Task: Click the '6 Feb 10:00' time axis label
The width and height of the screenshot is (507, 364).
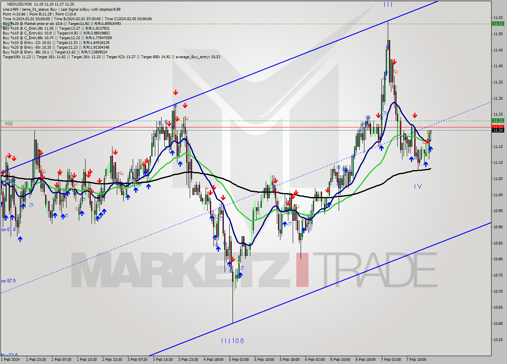Action: tap(340, 360)
